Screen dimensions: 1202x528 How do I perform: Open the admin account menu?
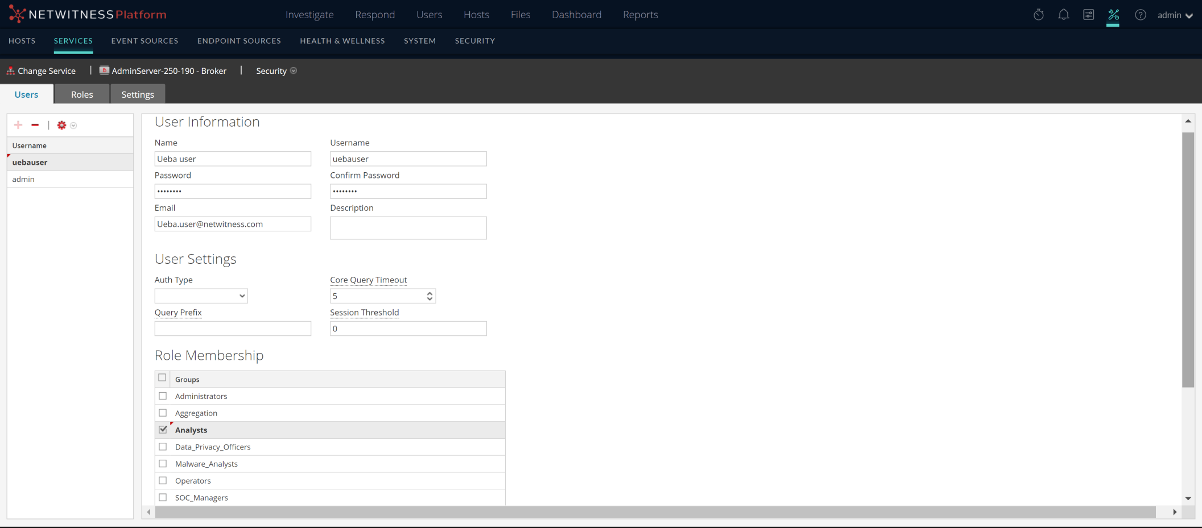(1175, 14)
